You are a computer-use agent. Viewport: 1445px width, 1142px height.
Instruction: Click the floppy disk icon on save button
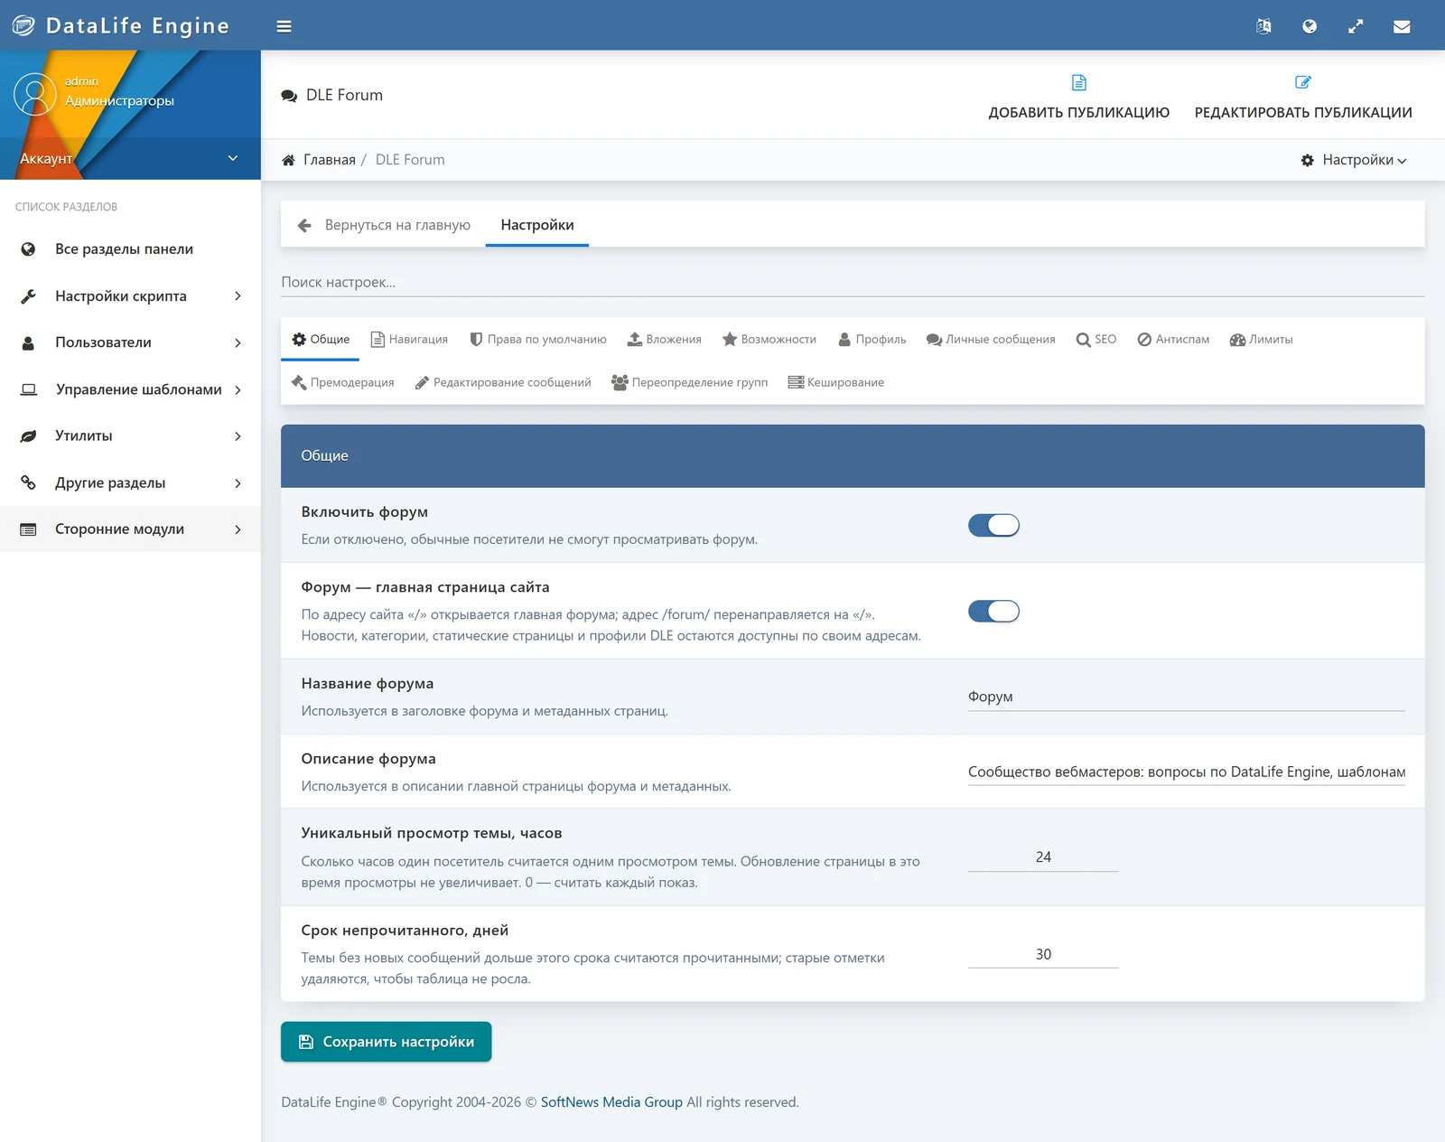(306, 1042)
